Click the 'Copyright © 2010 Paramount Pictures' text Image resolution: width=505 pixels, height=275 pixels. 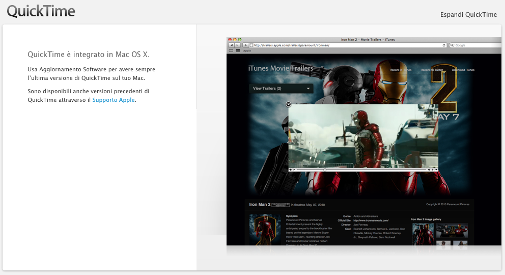pos(447,204)
